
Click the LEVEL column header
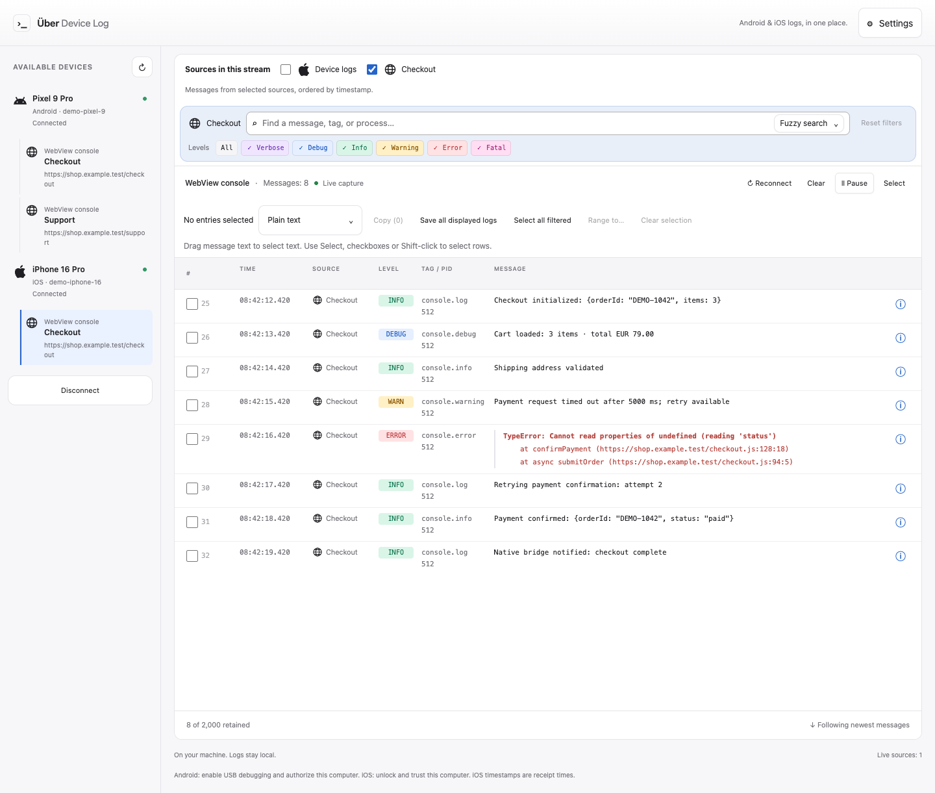click(388, 269)
